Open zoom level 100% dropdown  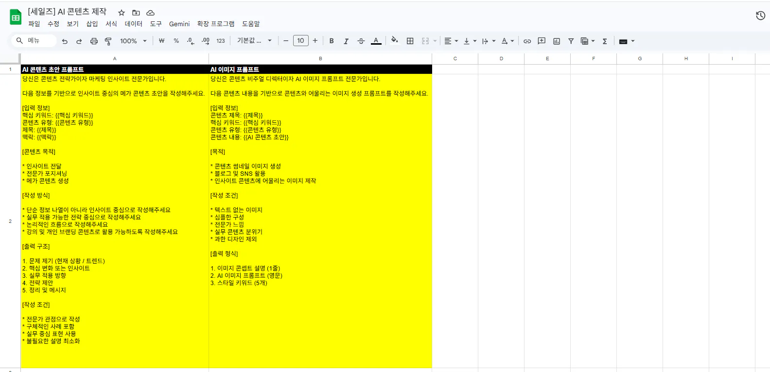coord(133,41)
